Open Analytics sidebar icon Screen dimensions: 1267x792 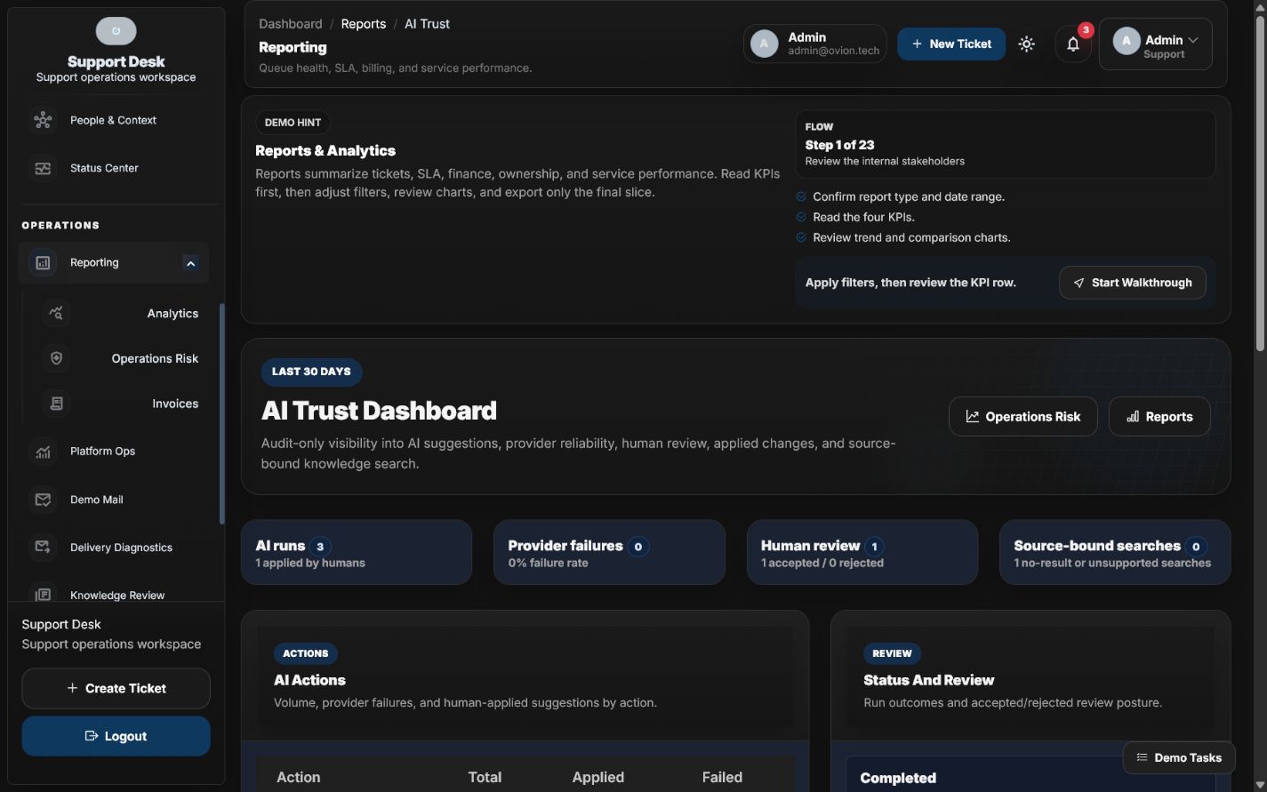pos(56,313)
